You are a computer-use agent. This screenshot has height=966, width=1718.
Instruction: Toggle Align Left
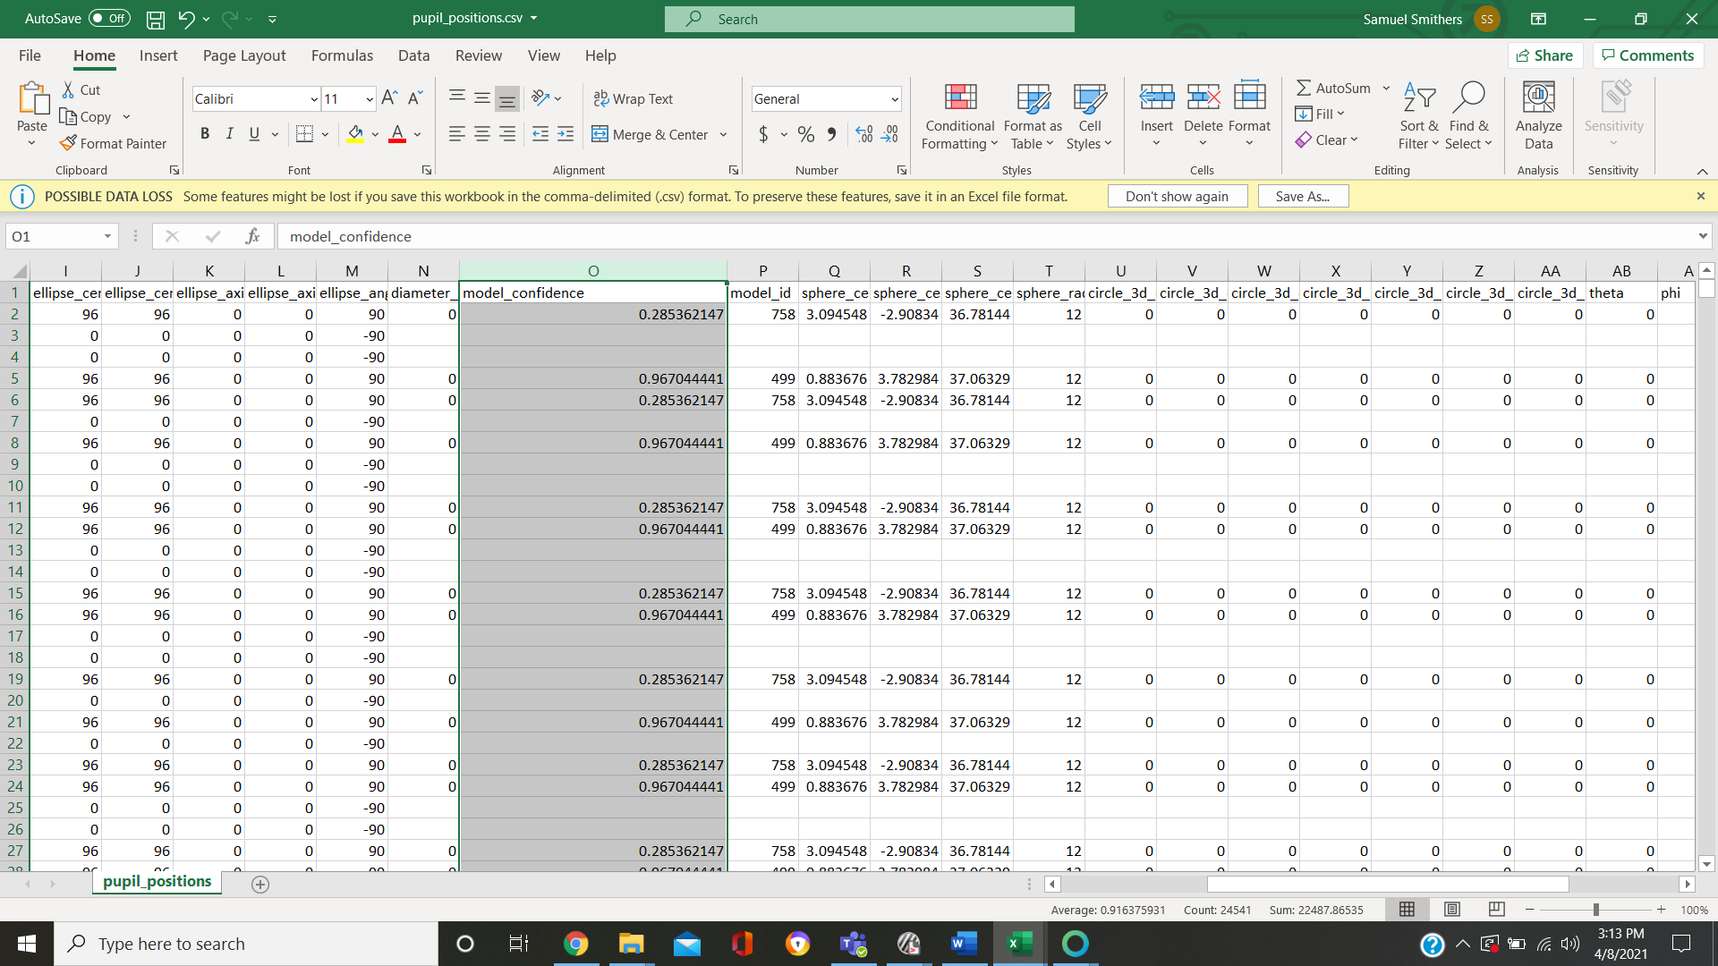(x=456, y=134)
